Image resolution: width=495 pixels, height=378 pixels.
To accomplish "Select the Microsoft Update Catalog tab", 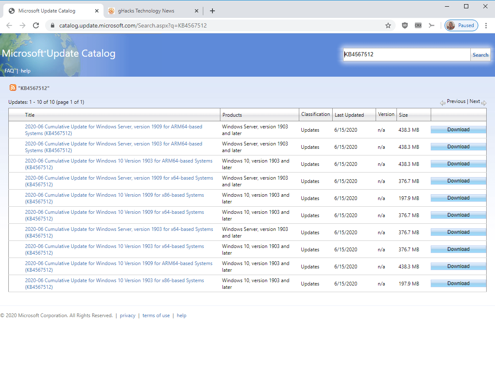I will click(53, 11).
